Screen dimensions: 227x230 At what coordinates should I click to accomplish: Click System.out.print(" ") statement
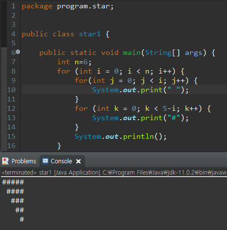140,90
